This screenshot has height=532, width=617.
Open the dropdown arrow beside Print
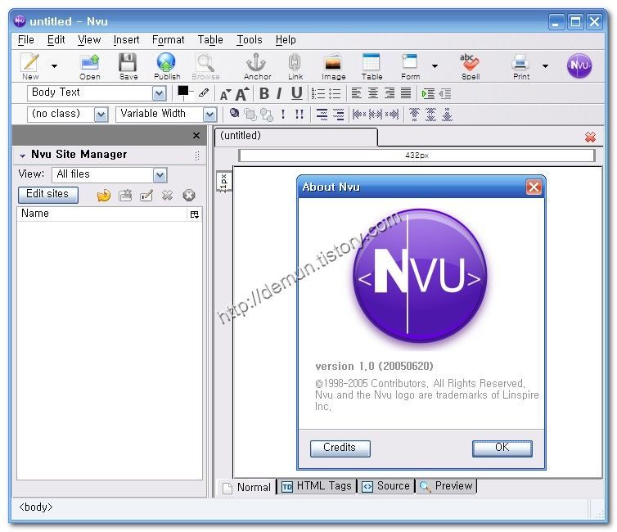click(x=545, y=66)
